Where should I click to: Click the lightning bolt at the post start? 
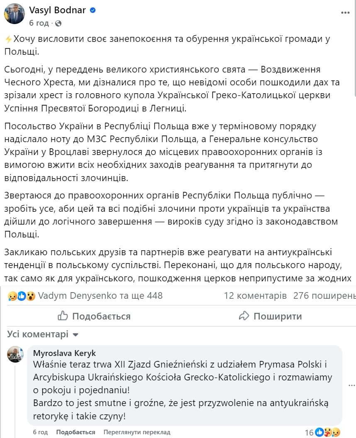click(x=8, y=38)
